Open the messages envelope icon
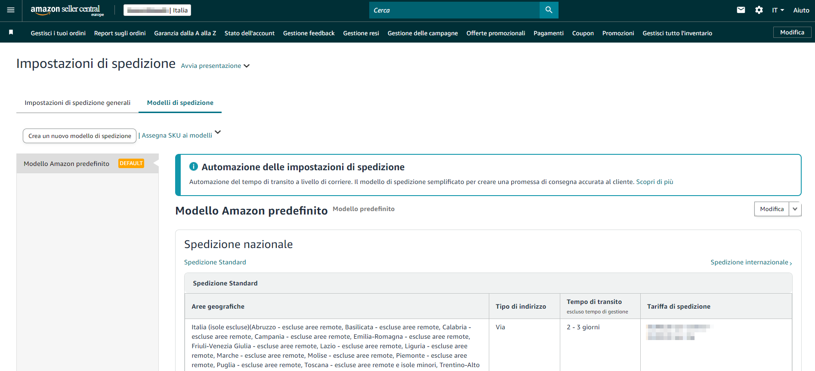 [741, 10]
